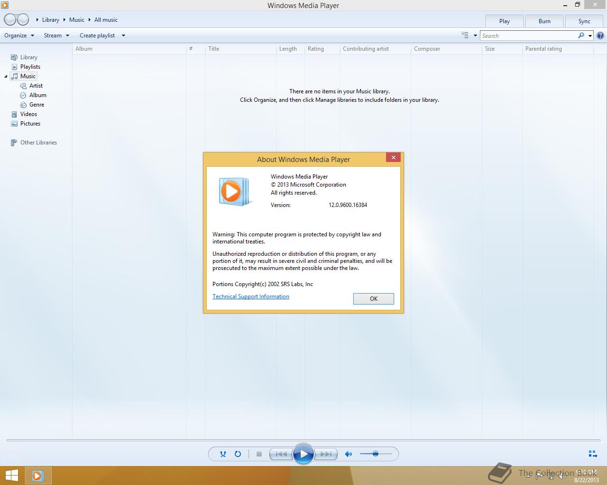Screen dimensions: 607x485
Task: Click the Stop playback button
Action: [259, 454]
